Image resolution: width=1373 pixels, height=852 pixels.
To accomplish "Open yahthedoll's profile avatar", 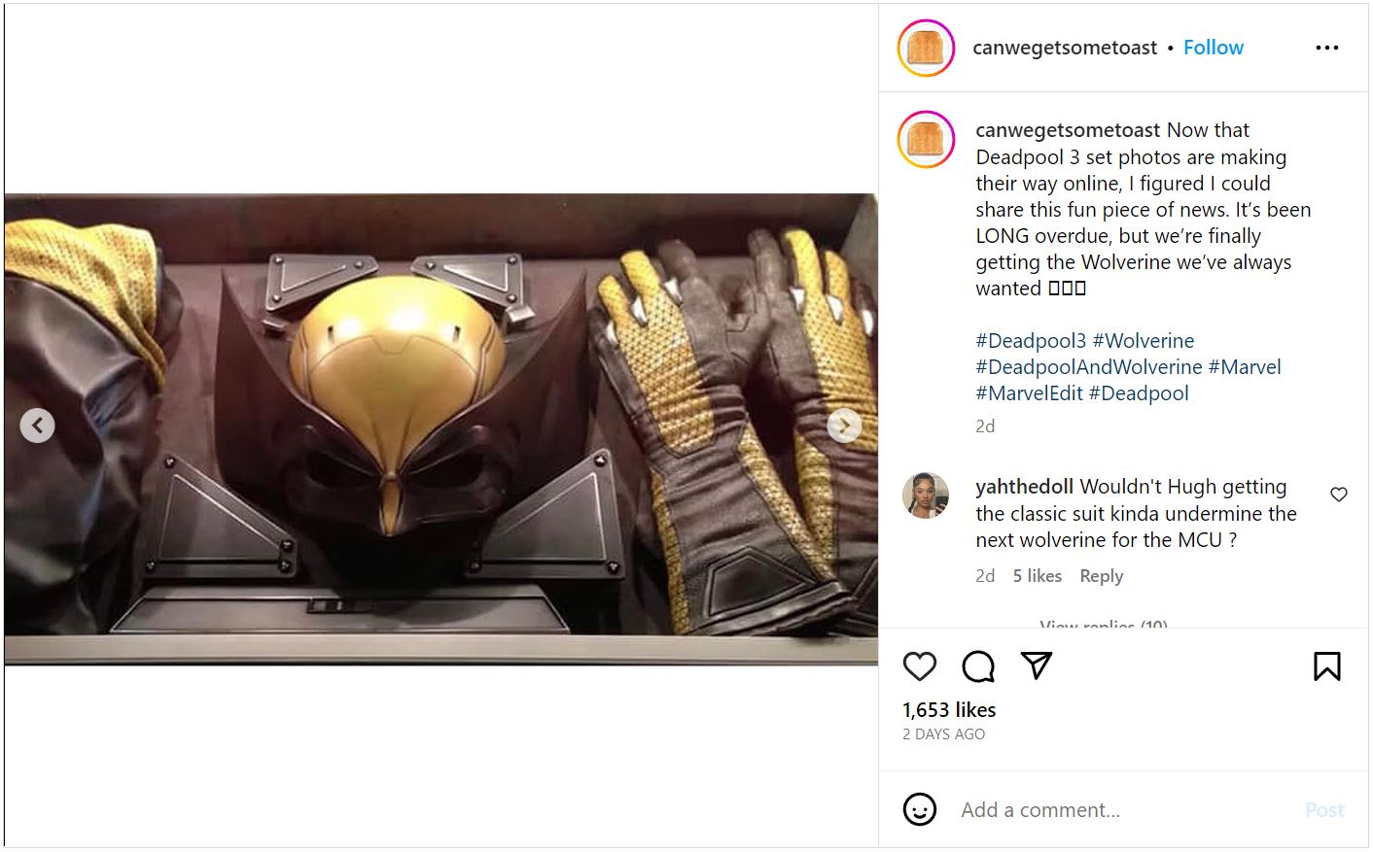I will coord(926,495).
